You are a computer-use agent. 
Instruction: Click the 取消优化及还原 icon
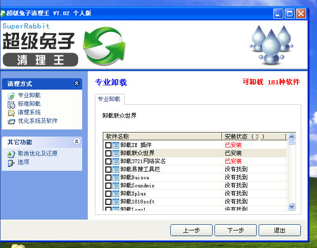pos(11,154)
